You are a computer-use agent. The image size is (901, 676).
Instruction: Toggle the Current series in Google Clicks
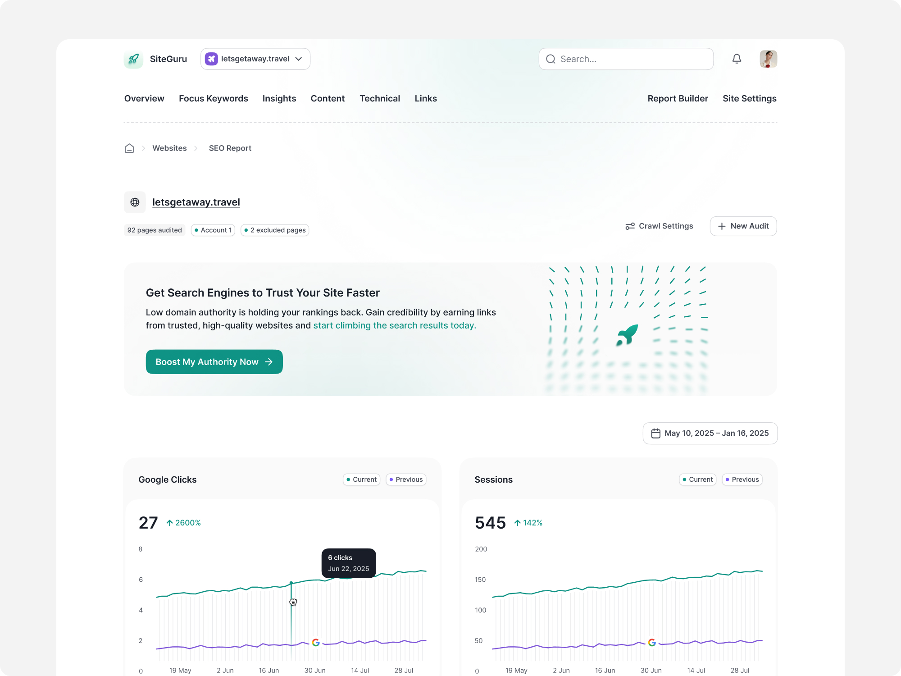[x=361, y=480]
